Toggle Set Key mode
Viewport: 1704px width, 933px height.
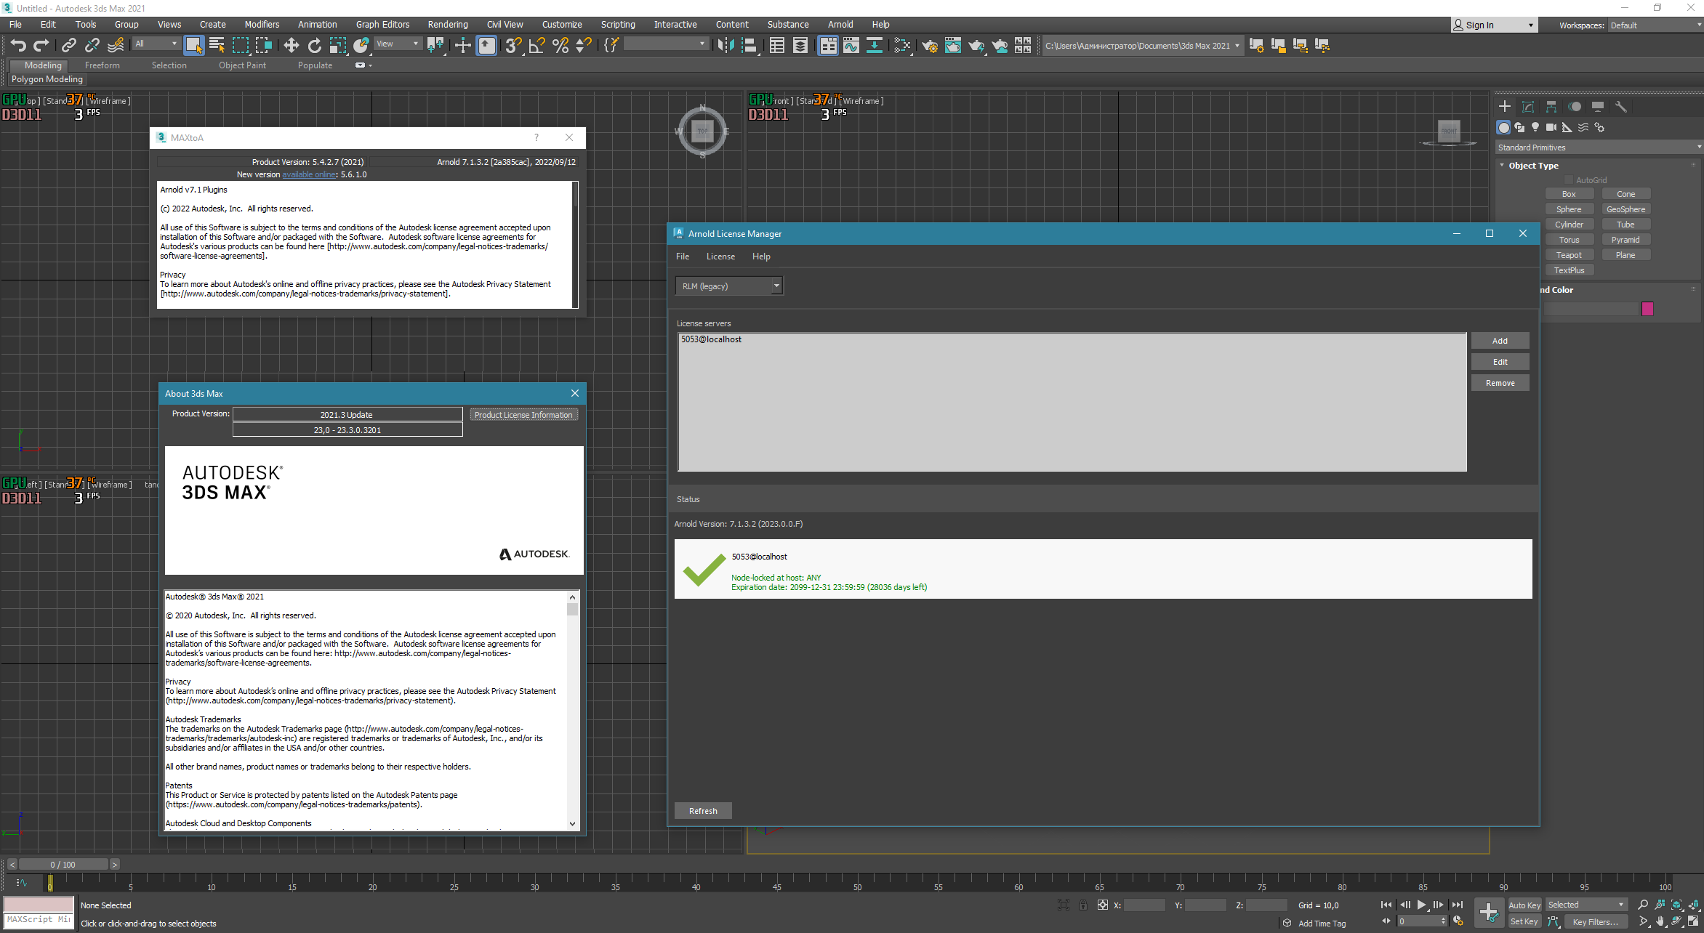pos(1524,921)
